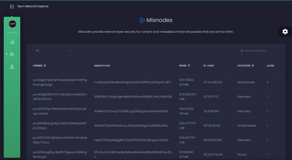Image resolution: width=292 pixels, height=160 pixels.
Task: Click the IDENTITY KEY column header
Action: [x=102, y=66]
